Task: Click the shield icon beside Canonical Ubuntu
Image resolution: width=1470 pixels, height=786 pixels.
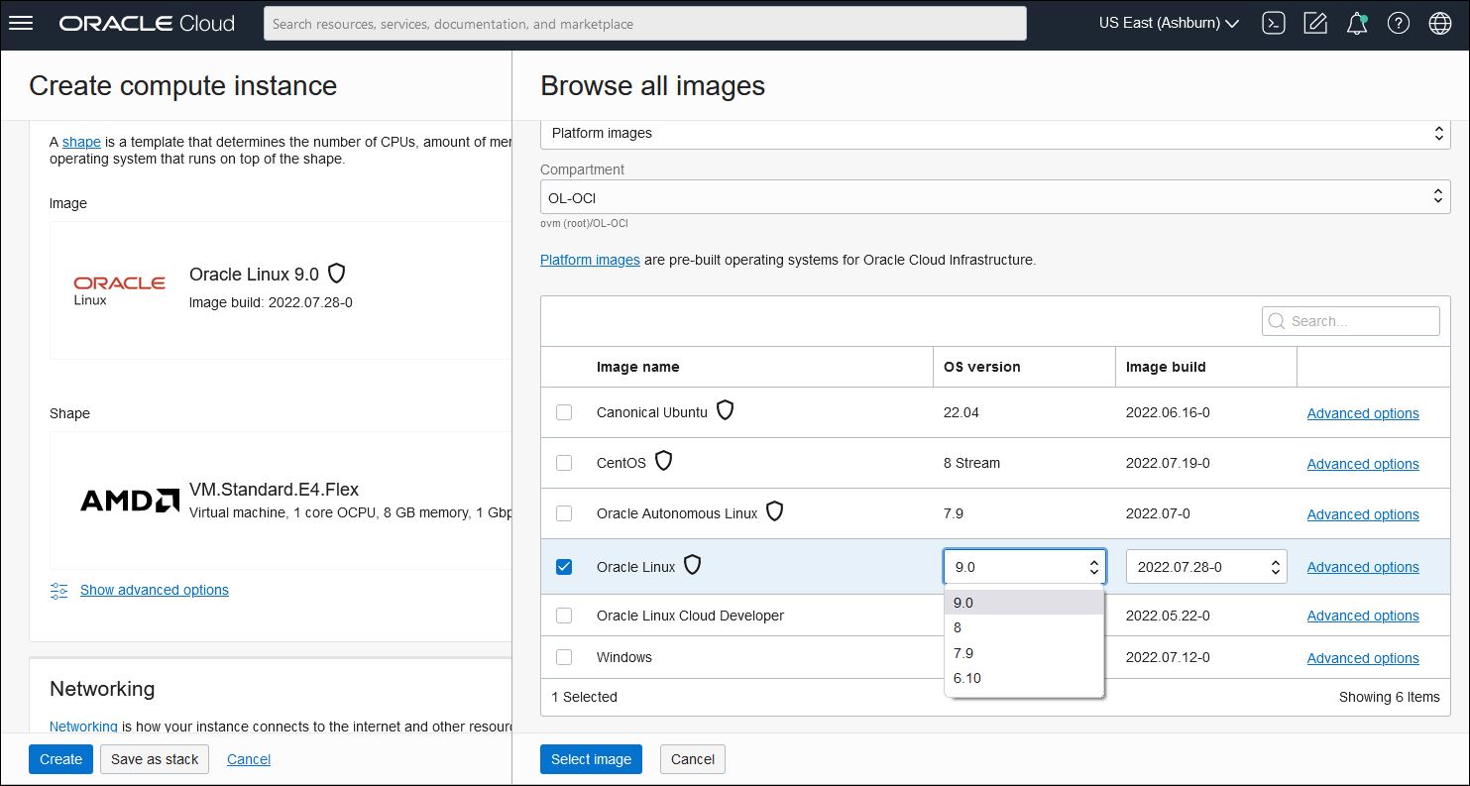Action: click(x=725, y=410)
